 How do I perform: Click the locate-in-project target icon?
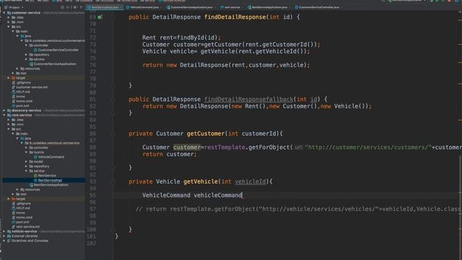pos(63,7)
